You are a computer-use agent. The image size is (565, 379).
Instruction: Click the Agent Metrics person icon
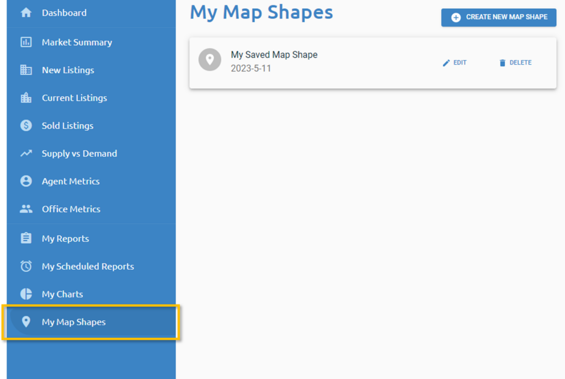tap(26, 181)
